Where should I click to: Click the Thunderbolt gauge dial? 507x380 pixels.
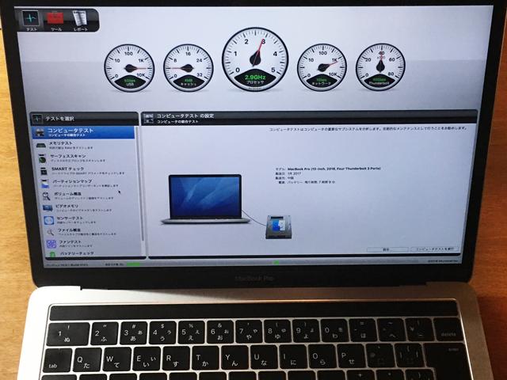coord(380,66)
